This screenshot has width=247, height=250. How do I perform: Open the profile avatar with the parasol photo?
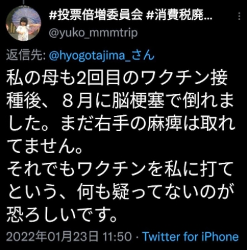[x=23, y=23]
